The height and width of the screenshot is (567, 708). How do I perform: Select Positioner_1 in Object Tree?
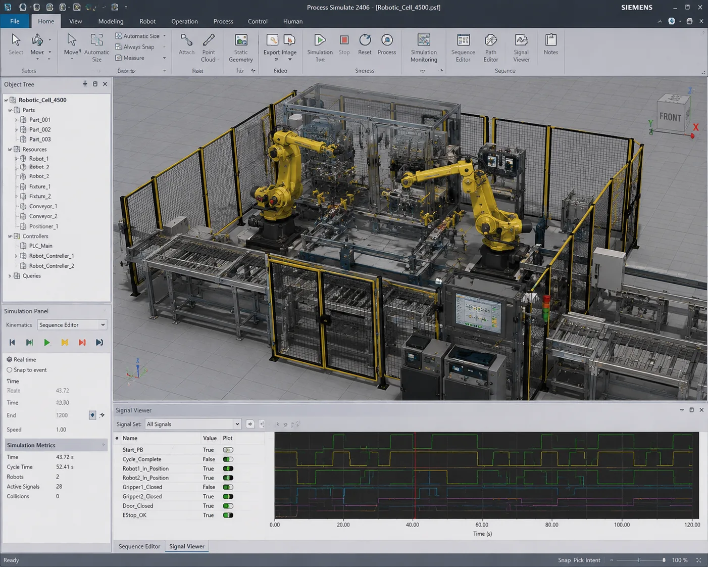(43, 226)
